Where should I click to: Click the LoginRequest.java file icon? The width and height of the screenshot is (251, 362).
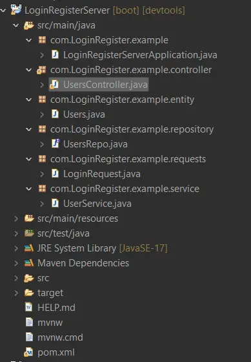coord(55,173)
